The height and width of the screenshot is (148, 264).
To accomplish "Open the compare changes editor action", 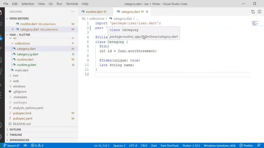I will click(253, 12).
